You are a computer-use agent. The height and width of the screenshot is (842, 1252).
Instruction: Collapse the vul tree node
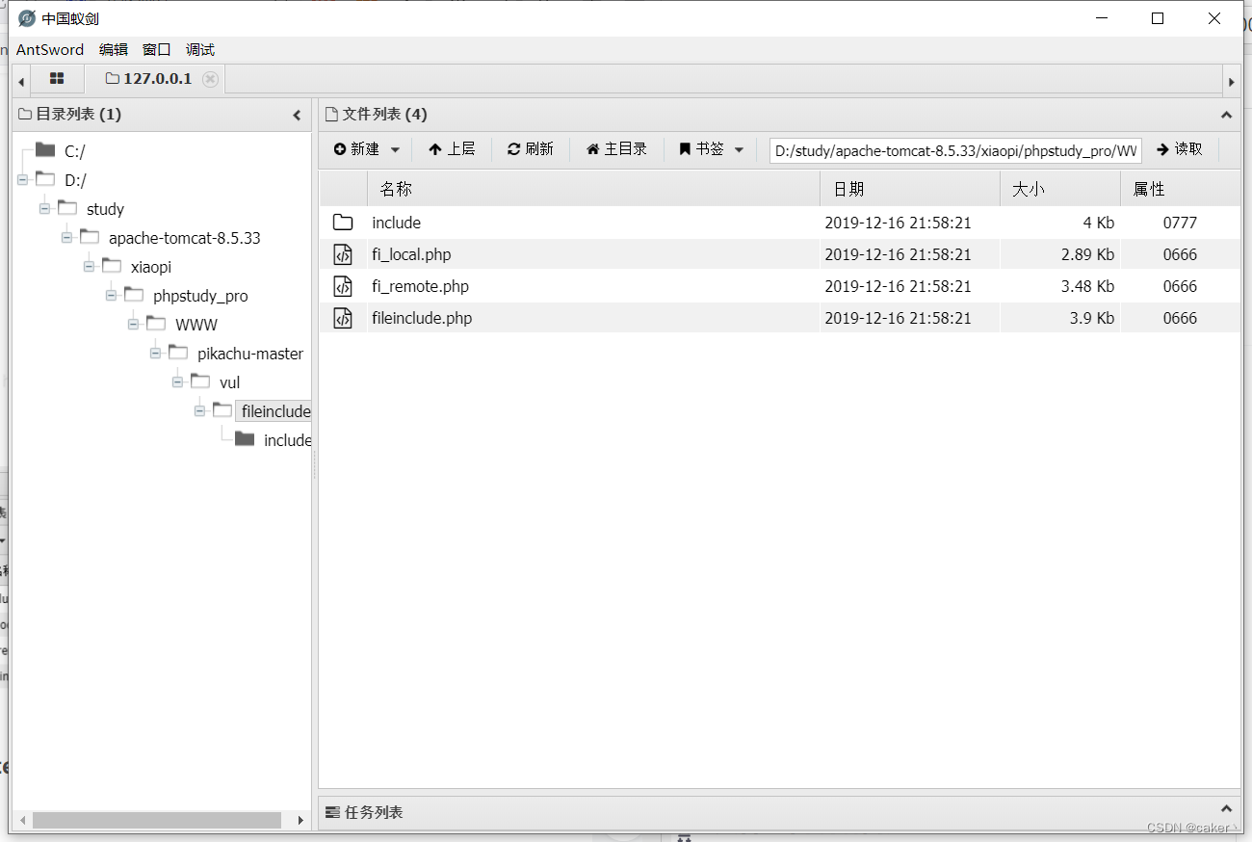click(177, 382)
